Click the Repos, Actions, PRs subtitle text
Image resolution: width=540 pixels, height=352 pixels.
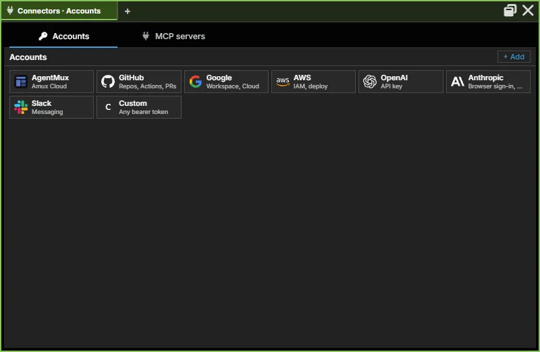pyautogui.click(x=147, y=86)
